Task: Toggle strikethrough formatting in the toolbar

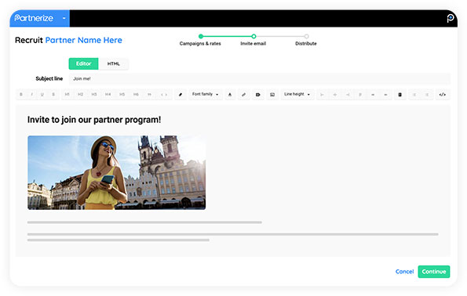Action: 53,95
